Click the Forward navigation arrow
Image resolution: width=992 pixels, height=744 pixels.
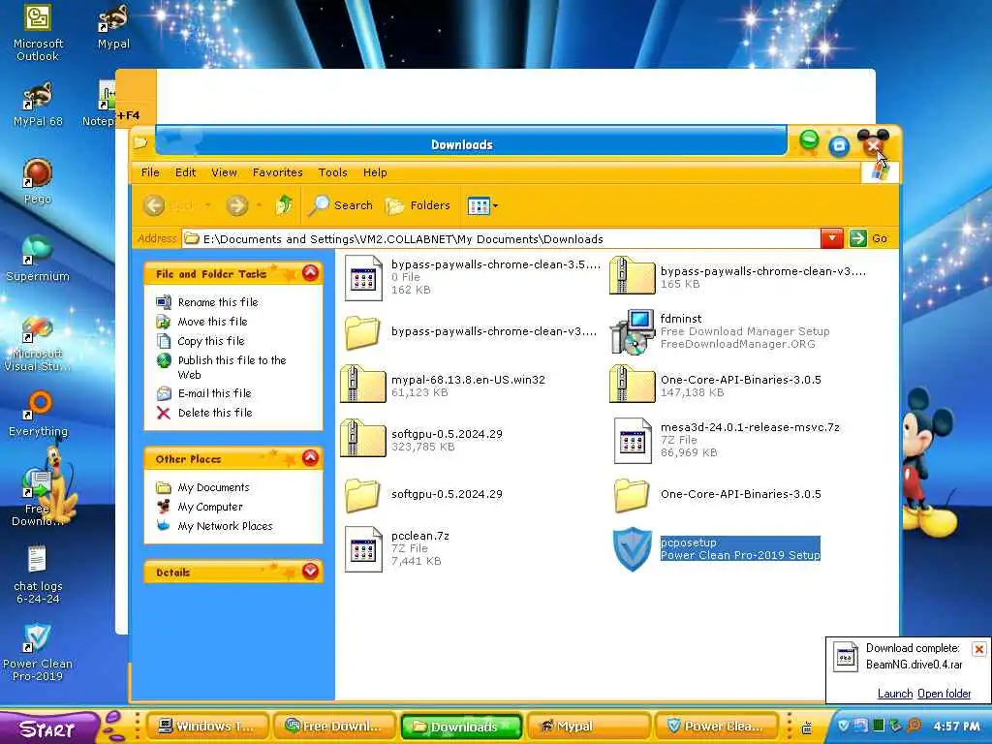click(x=237, y=205)
